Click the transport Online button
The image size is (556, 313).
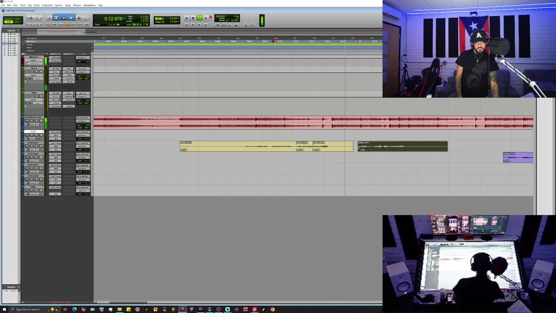[x=187, y=18]
